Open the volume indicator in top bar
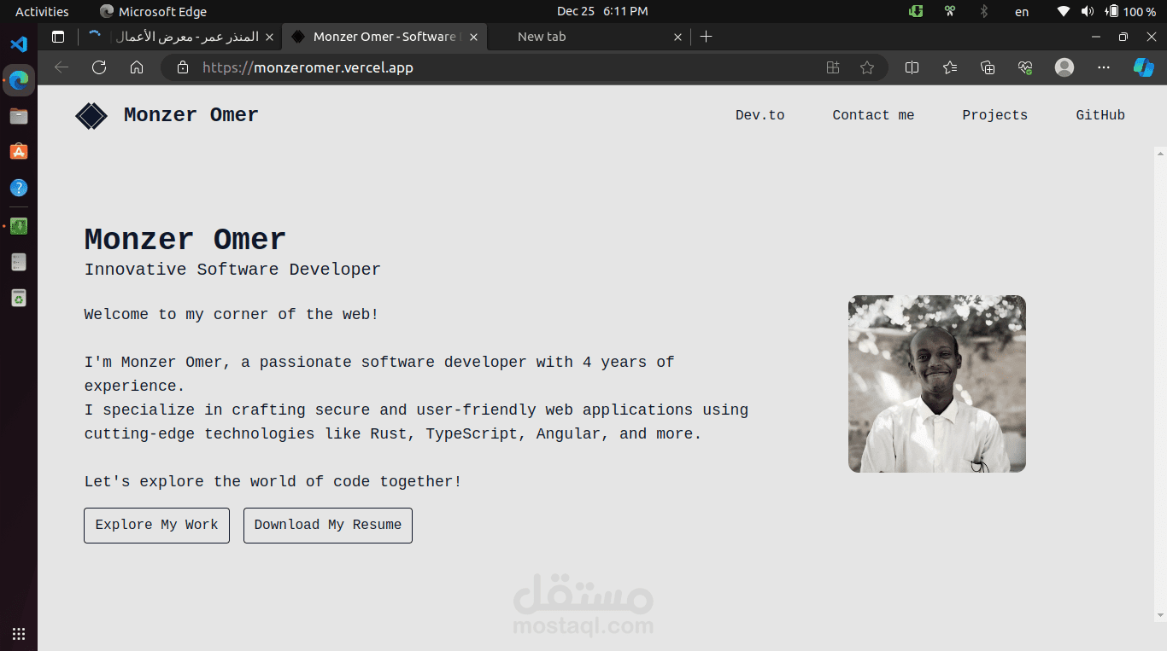1167x651 pixels. tap(1088, 11)
